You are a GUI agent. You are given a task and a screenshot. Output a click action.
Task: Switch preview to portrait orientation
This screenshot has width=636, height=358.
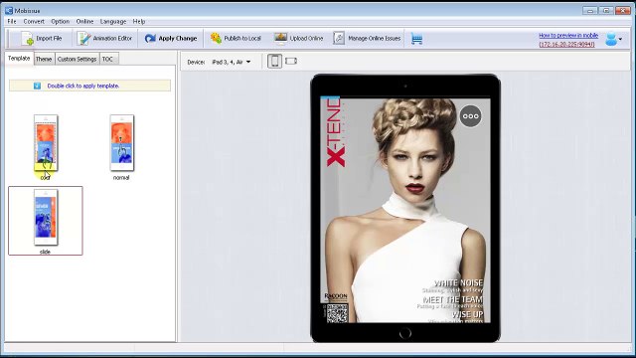274,62
